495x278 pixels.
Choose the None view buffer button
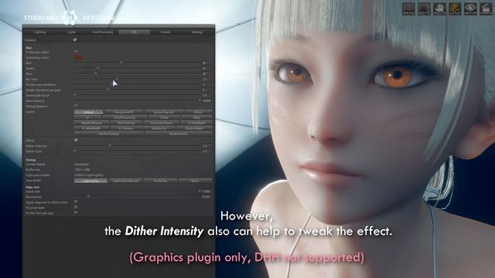pos(195,181)
